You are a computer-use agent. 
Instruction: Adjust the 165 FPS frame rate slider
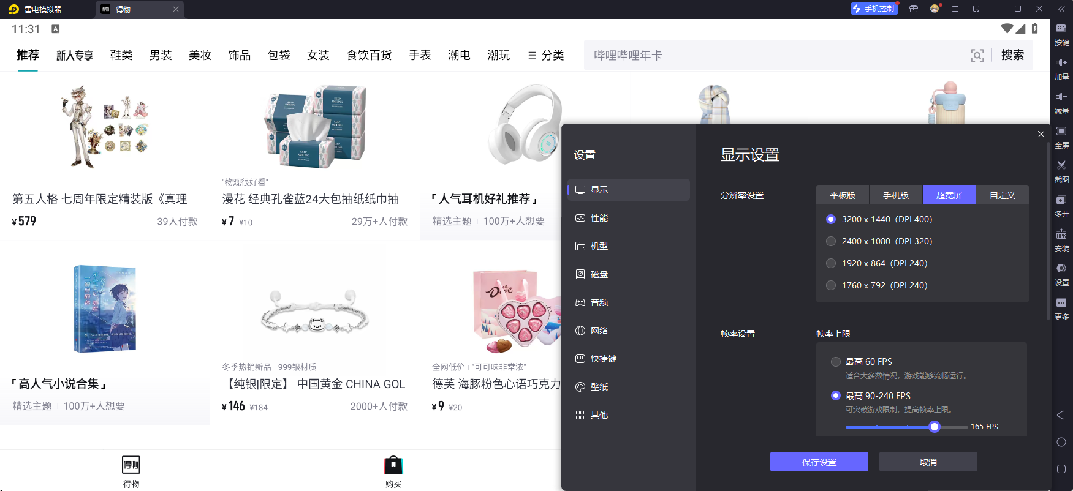click(x=934, y=427)
